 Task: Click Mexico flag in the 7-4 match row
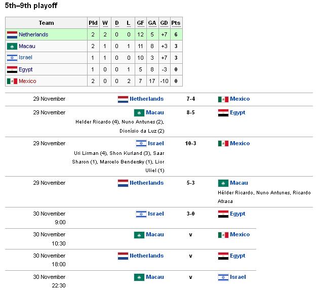[x=223, y=99]
